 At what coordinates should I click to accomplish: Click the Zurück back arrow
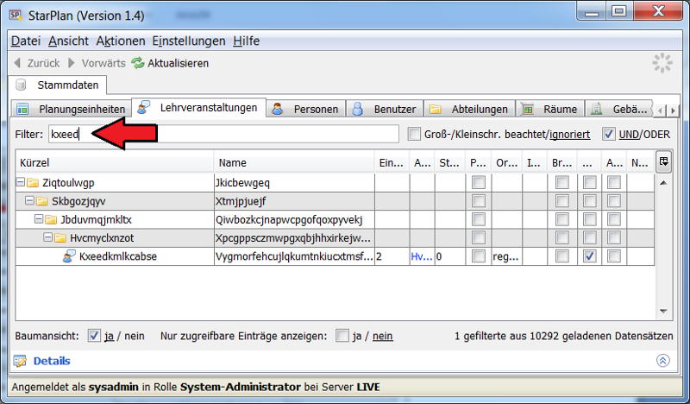coord(17,63)
